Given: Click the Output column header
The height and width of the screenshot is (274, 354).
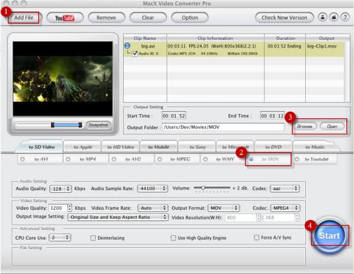Looking at the screenshot, I should click(327, 38).
